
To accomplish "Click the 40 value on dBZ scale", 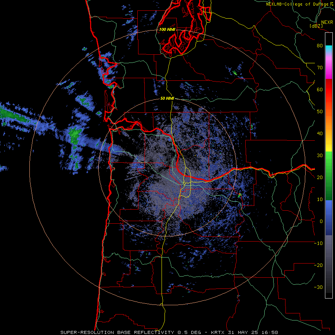I will (x=320, y=134).
